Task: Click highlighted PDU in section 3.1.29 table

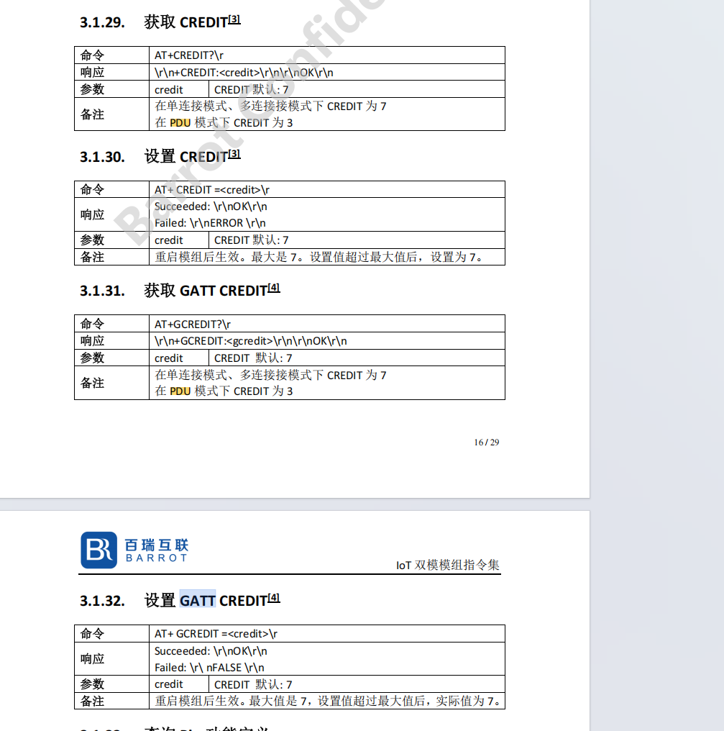Action: point(180,122)
